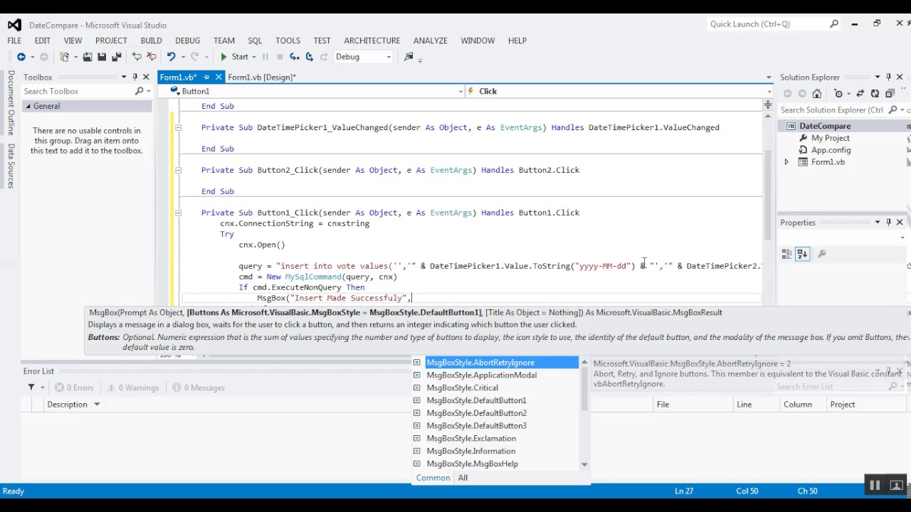Switch to Form1.vb [Design] tab
The height and width of the screenshot is (512, 911).
coord(262,77)
